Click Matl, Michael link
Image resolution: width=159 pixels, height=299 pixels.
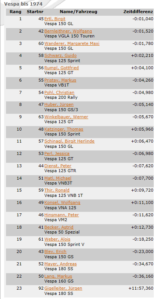point(58,178)
